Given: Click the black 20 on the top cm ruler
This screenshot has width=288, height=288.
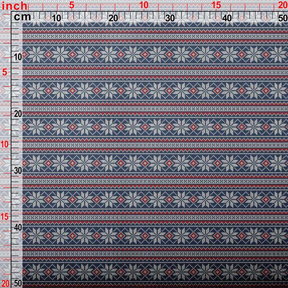Looking at the screenshot, I should point(113,18).
